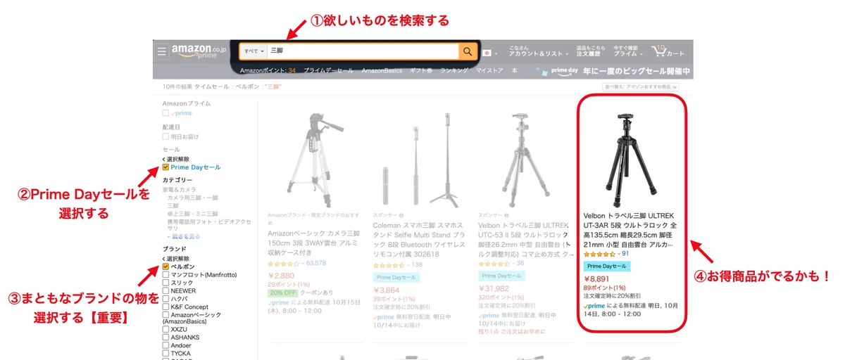The height and width of the screenshot is (360, 845).
Task: Select the ハクバ brand checkbox
Action: click(165, 299)
